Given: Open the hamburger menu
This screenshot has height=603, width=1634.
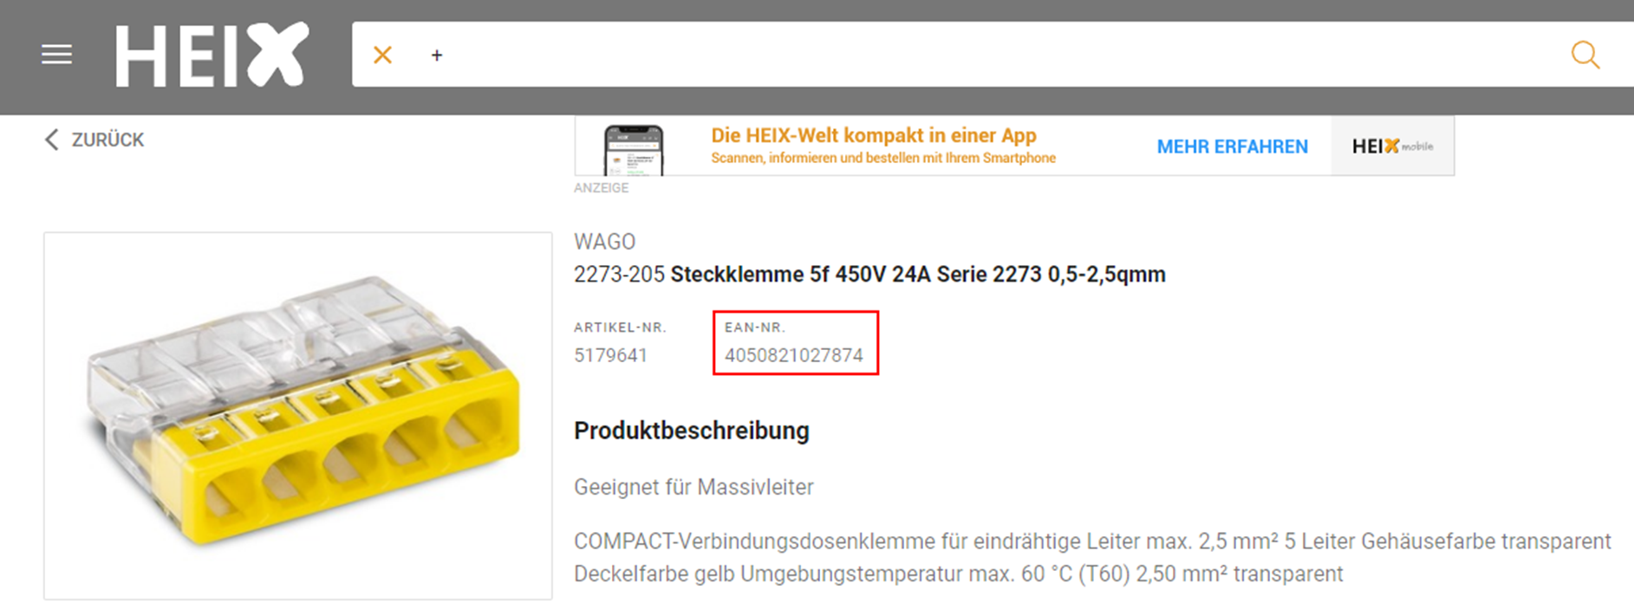Looking at the screenshot, I should point(57,55).
